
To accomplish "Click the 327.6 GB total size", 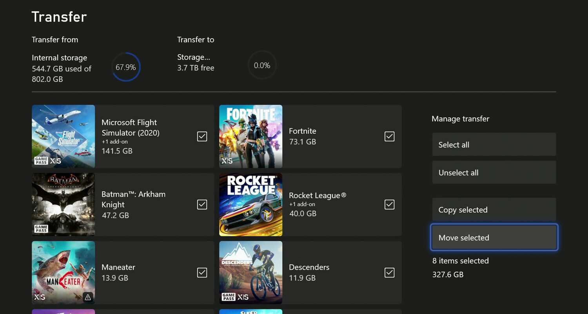I will [448, 274].
